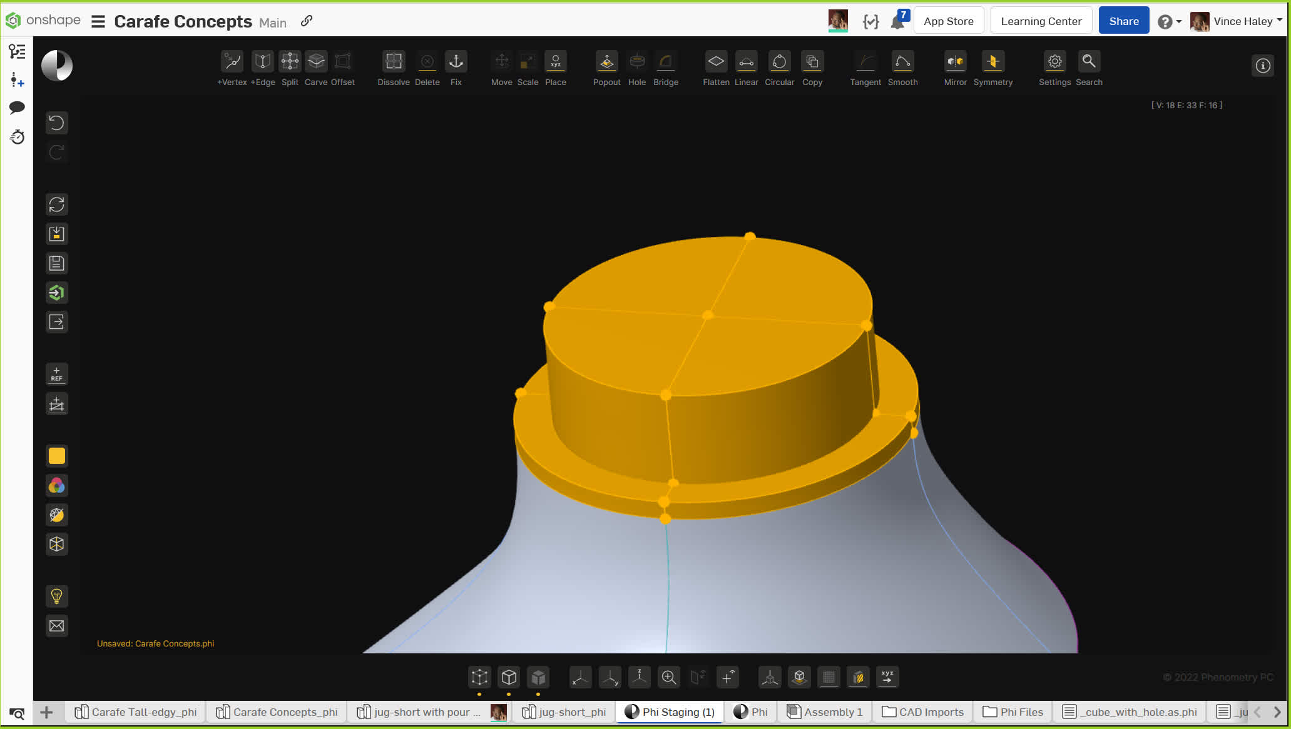Toggle vertex display mode in bottom bar
The image size is (1291, 729).
479,677
